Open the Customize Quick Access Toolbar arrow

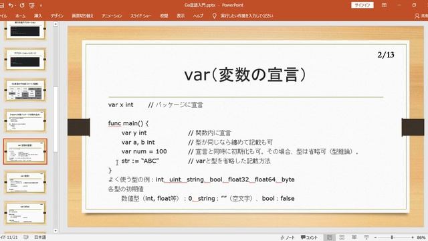click(x=41, y=5)
